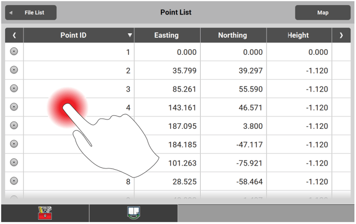Select radio button for point 5 row
The image size is (356, 224).
pyautogui.click(x=14, y=125)
